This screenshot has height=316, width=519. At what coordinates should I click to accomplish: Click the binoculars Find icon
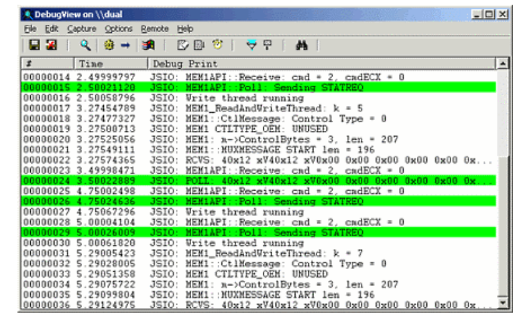point(301,45)
